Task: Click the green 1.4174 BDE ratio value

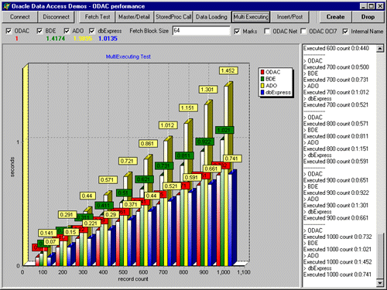Action: (x=56, y=39)
